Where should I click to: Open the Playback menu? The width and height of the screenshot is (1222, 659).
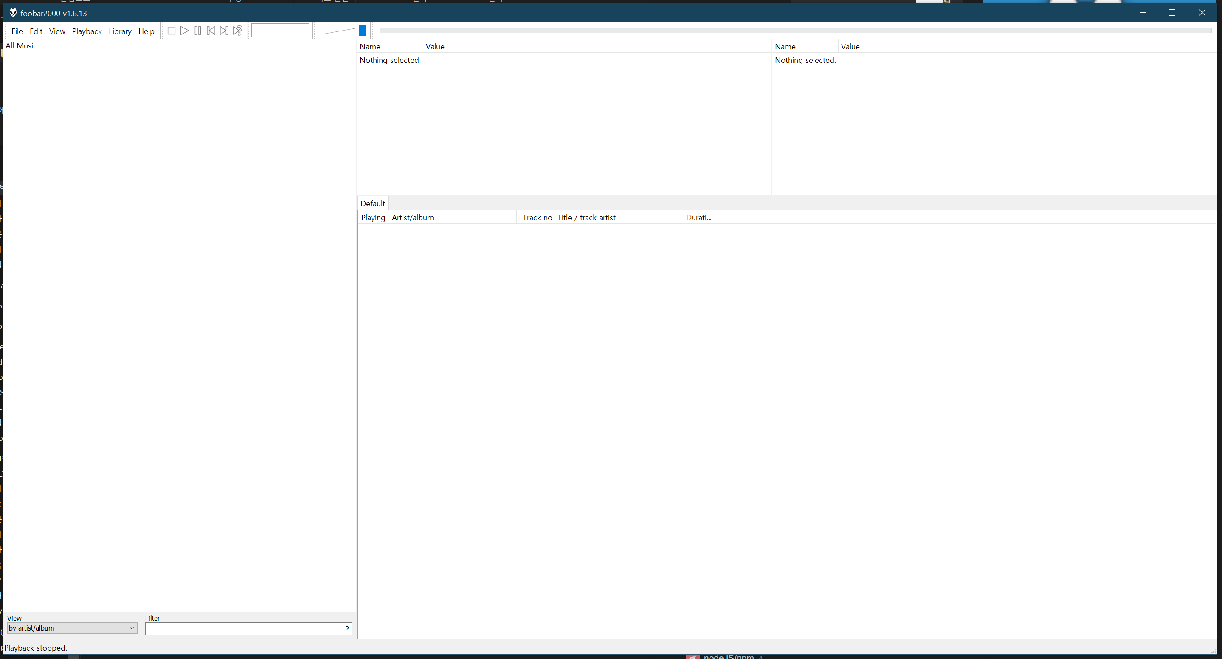(x=87, y=31)
